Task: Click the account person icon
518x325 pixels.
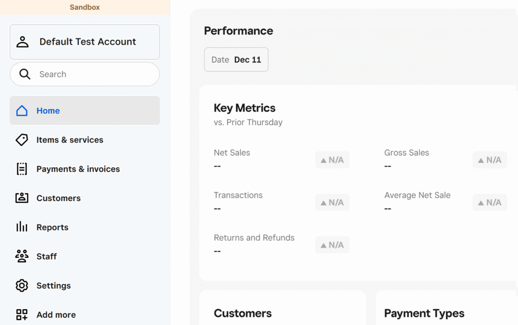Action: (23, 42)
